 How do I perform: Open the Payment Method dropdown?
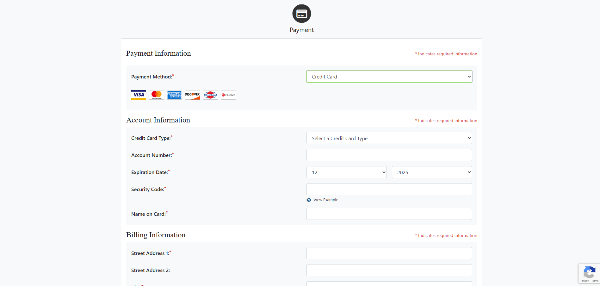click(389, 77)
